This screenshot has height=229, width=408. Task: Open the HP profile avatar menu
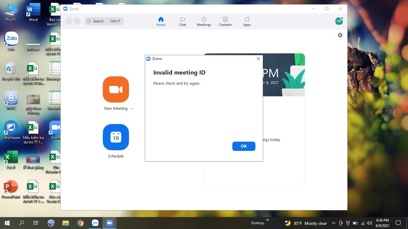[339, 21]
